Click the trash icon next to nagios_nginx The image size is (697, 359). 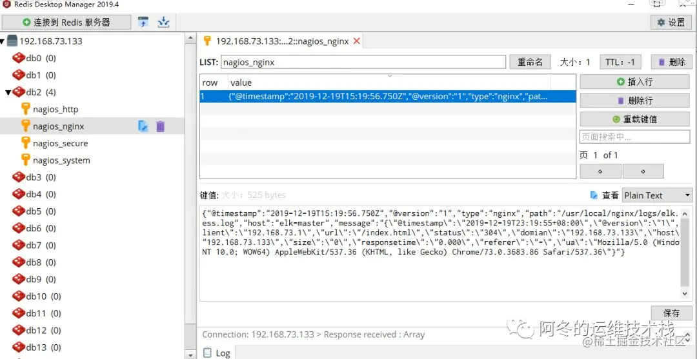[161, 126]
